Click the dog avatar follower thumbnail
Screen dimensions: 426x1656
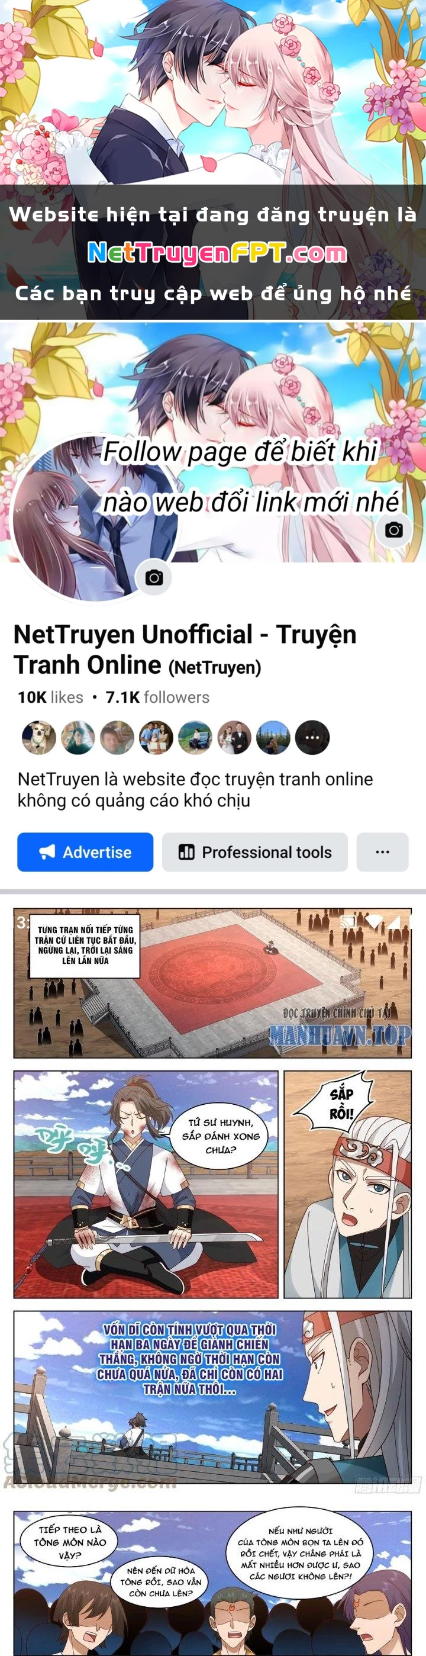coord(39,737)
